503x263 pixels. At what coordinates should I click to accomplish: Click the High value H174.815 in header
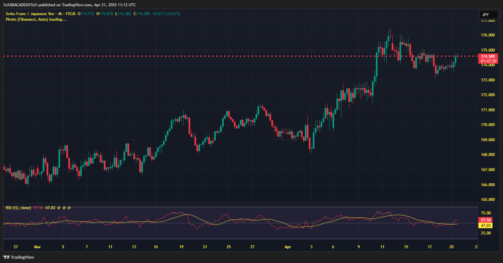pos(105,14)
